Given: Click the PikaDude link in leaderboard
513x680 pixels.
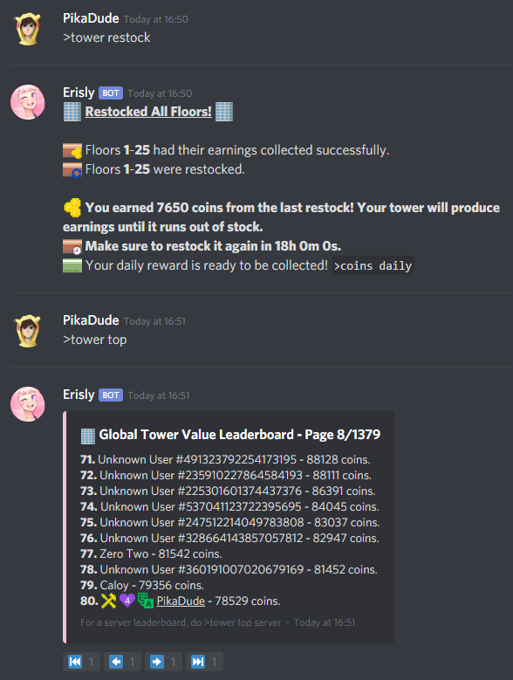Looking at the screenshot, I should click(x=181, y=601).
